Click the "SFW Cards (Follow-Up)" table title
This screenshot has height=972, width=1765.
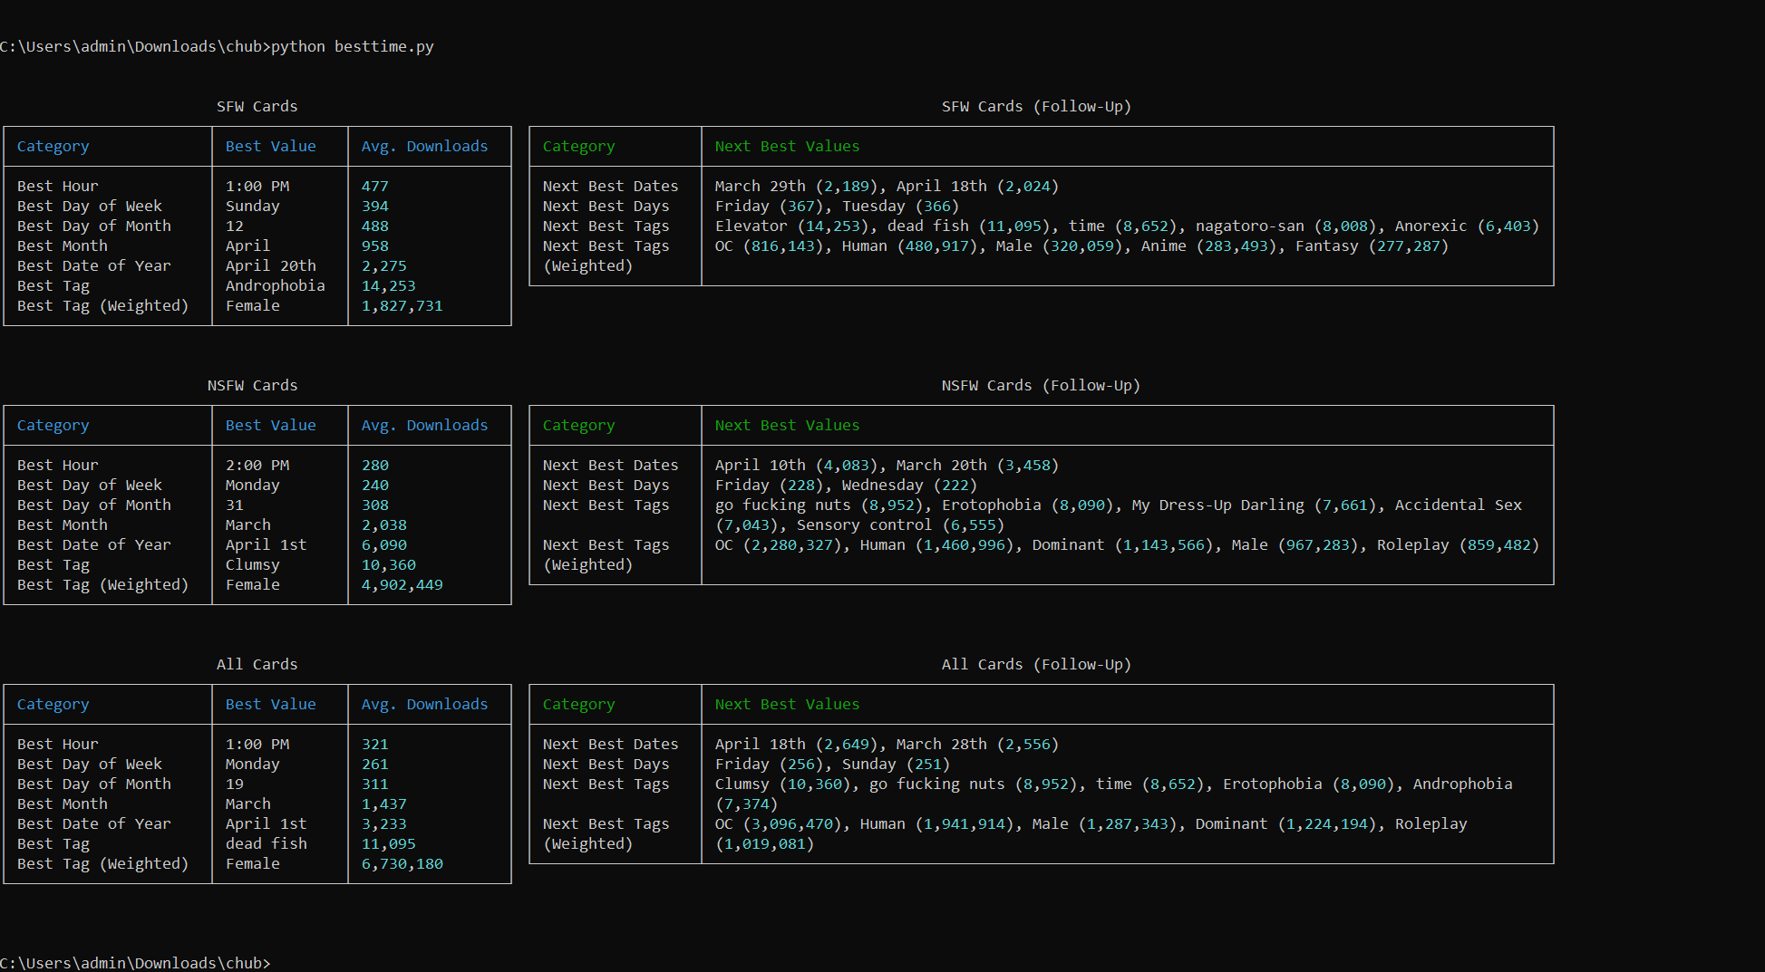tap(1035, 106)
